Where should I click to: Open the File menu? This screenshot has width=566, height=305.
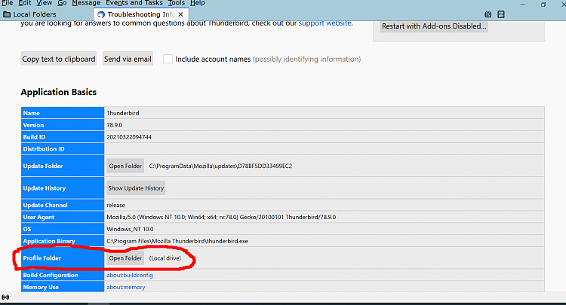click(x=8, y=3)
